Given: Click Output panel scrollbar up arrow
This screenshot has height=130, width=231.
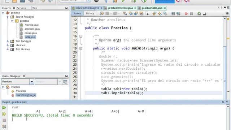Looking at the screenshot, I should (x=228, y=106).
